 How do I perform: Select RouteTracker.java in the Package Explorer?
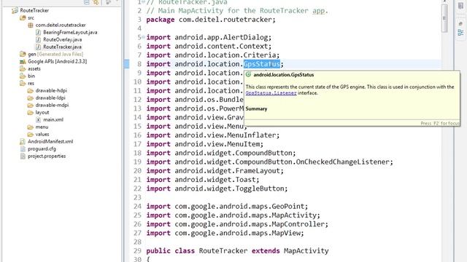62,47
